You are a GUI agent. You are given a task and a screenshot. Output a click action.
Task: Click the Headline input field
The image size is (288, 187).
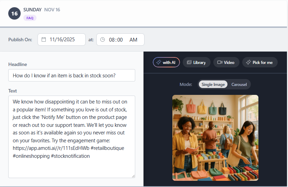[x=72, y=75]
